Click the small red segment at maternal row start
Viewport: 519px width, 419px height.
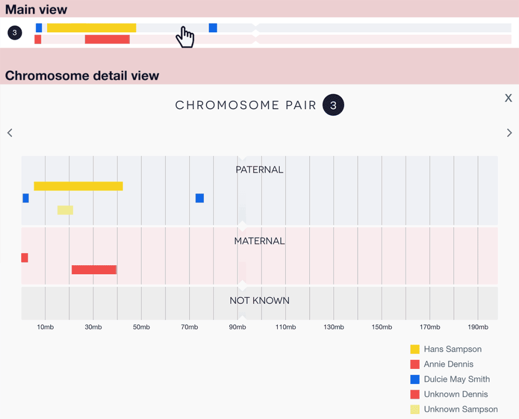coord(24,258)
